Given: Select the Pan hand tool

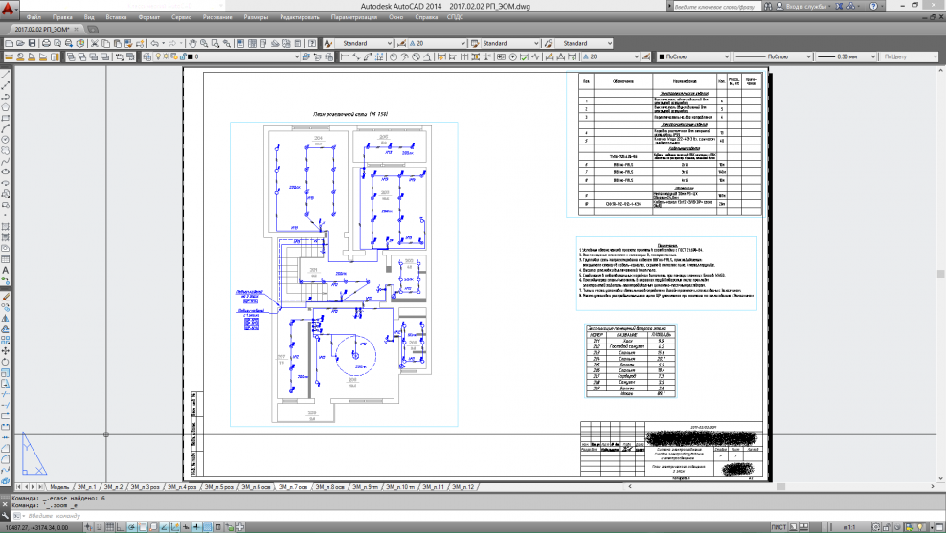Looking at the screenshot, I should pyautogui.click(x=193, y=44).
